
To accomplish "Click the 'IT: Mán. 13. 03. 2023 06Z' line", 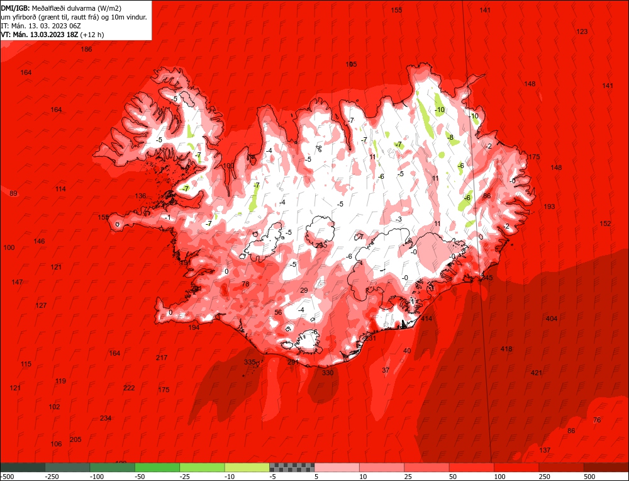I will [x=41, y=26].
